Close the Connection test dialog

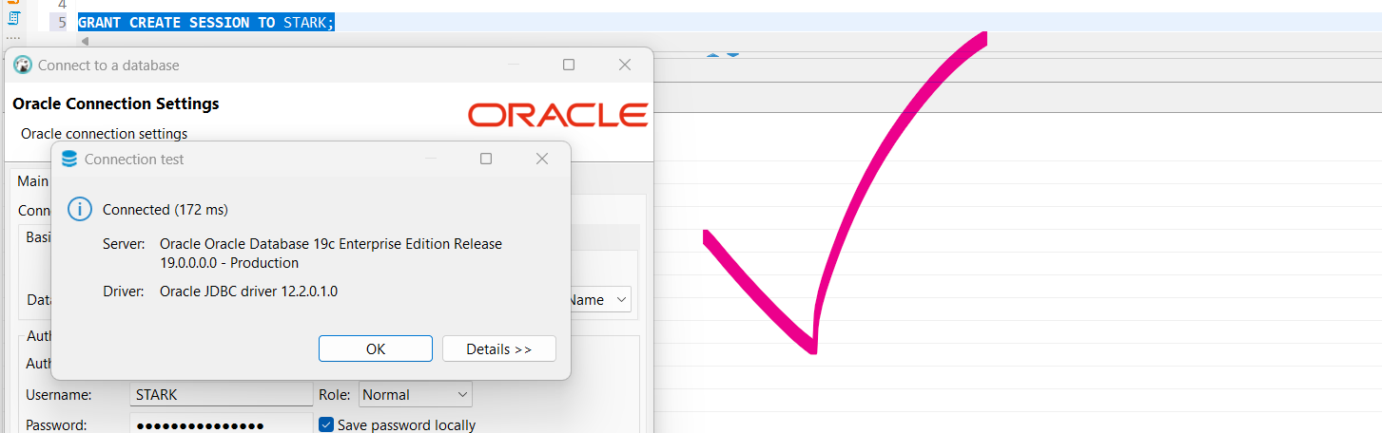click(x=542, y=160)
